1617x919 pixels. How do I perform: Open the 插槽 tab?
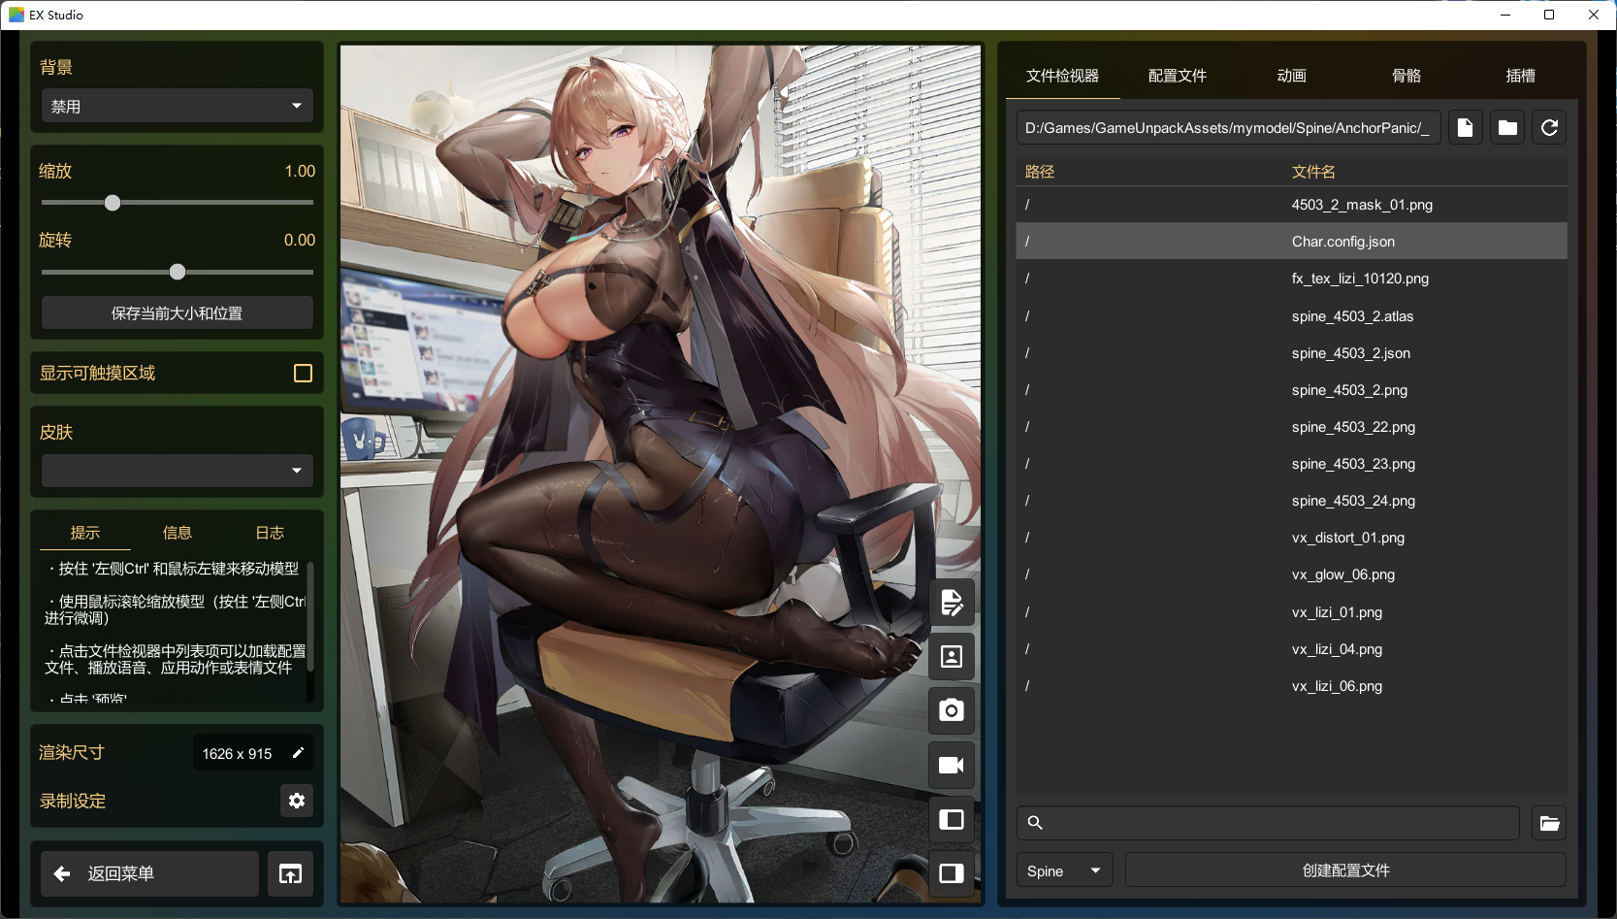click(x=1521, y=76)
